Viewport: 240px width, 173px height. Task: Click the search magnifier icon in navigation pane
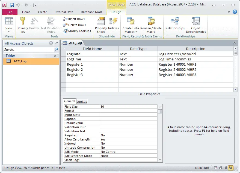tap(57, 49)
